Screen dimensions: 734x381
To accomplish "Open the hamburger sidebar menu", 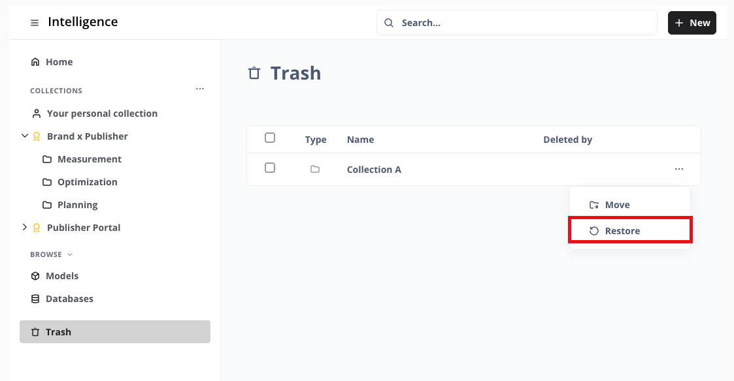I will coord(35,23).
